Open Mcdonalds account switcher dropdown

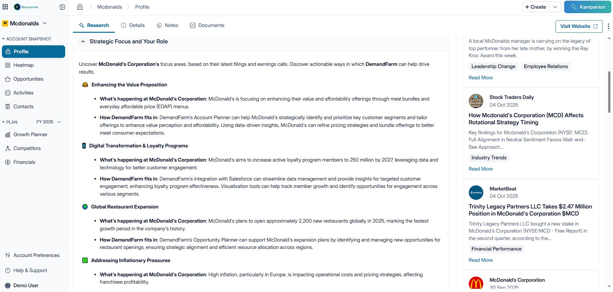45,23
